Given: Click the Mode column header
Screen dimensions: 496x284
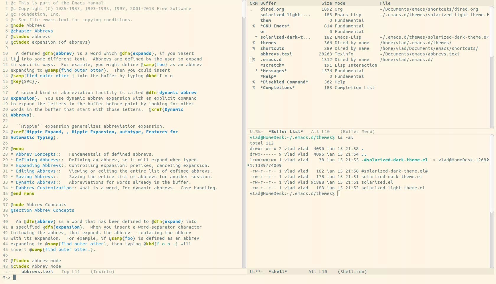Looking at the screenshot, I should (340, 3).
